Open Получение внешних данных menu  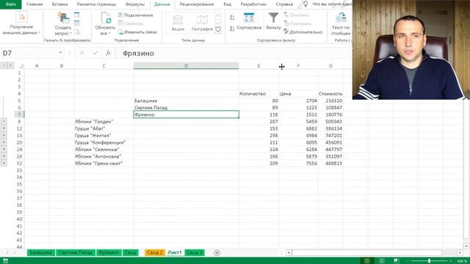click(21, 24)
